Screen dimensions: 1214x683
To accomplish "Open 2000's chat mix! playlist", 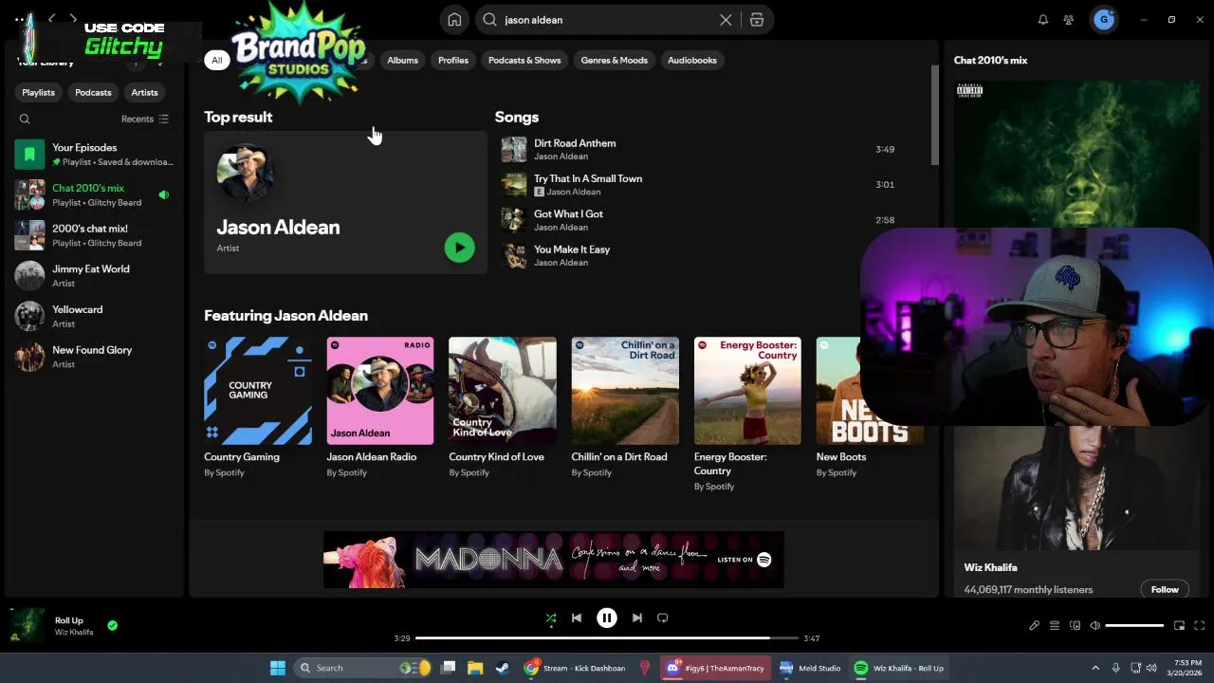I will [93, 235].
